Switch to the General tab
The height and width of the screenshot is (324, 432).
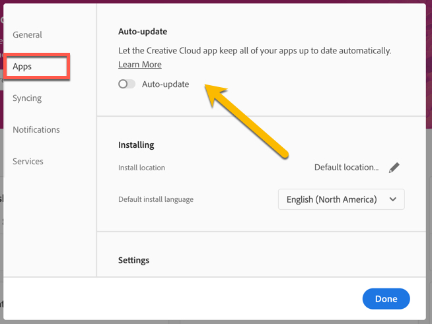point(27,35)
